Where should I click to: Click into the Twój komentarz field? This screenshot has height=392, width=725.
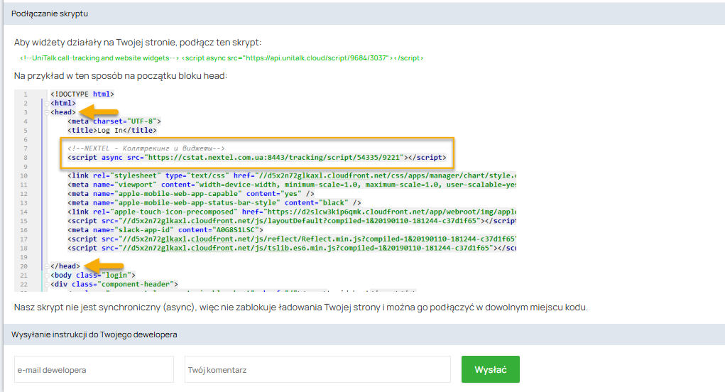tap(317, 369)
